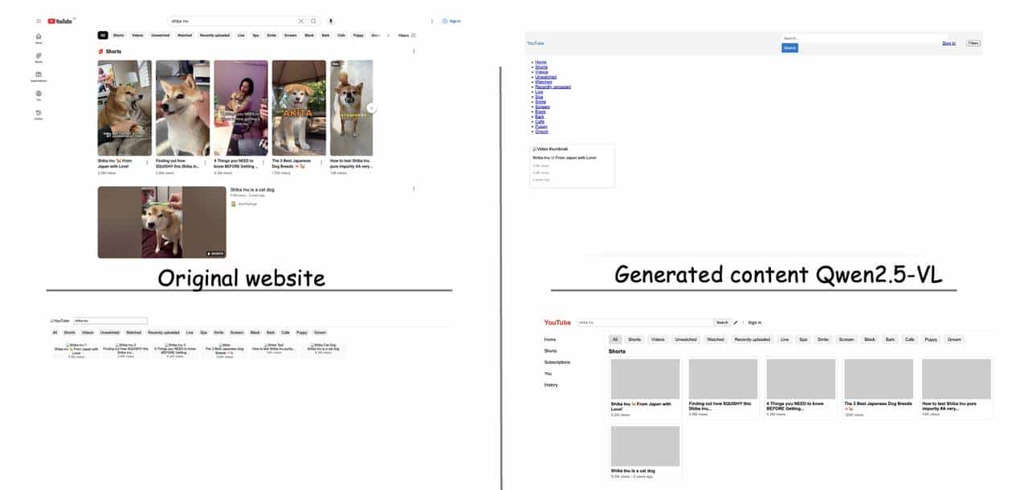The height and width of the screenshot is (490, 1028).
Task: Click the Subscriptions icon in the sidebar
Action: click(39, 75)
